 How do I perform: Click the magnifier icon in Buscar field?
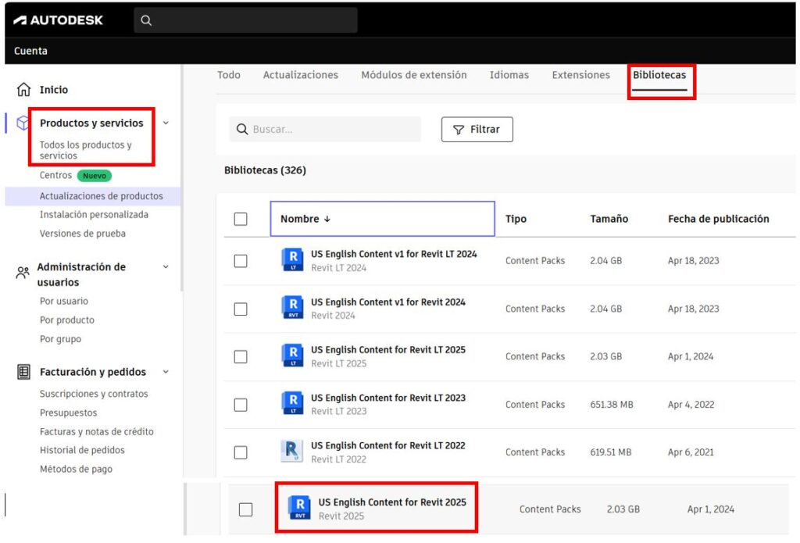coord(242,129)
